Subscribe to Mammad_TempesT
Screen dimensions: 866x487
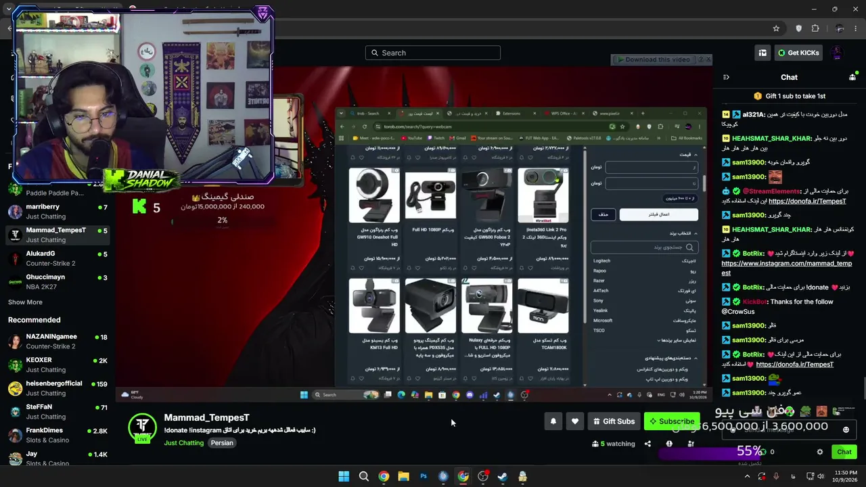672,421
